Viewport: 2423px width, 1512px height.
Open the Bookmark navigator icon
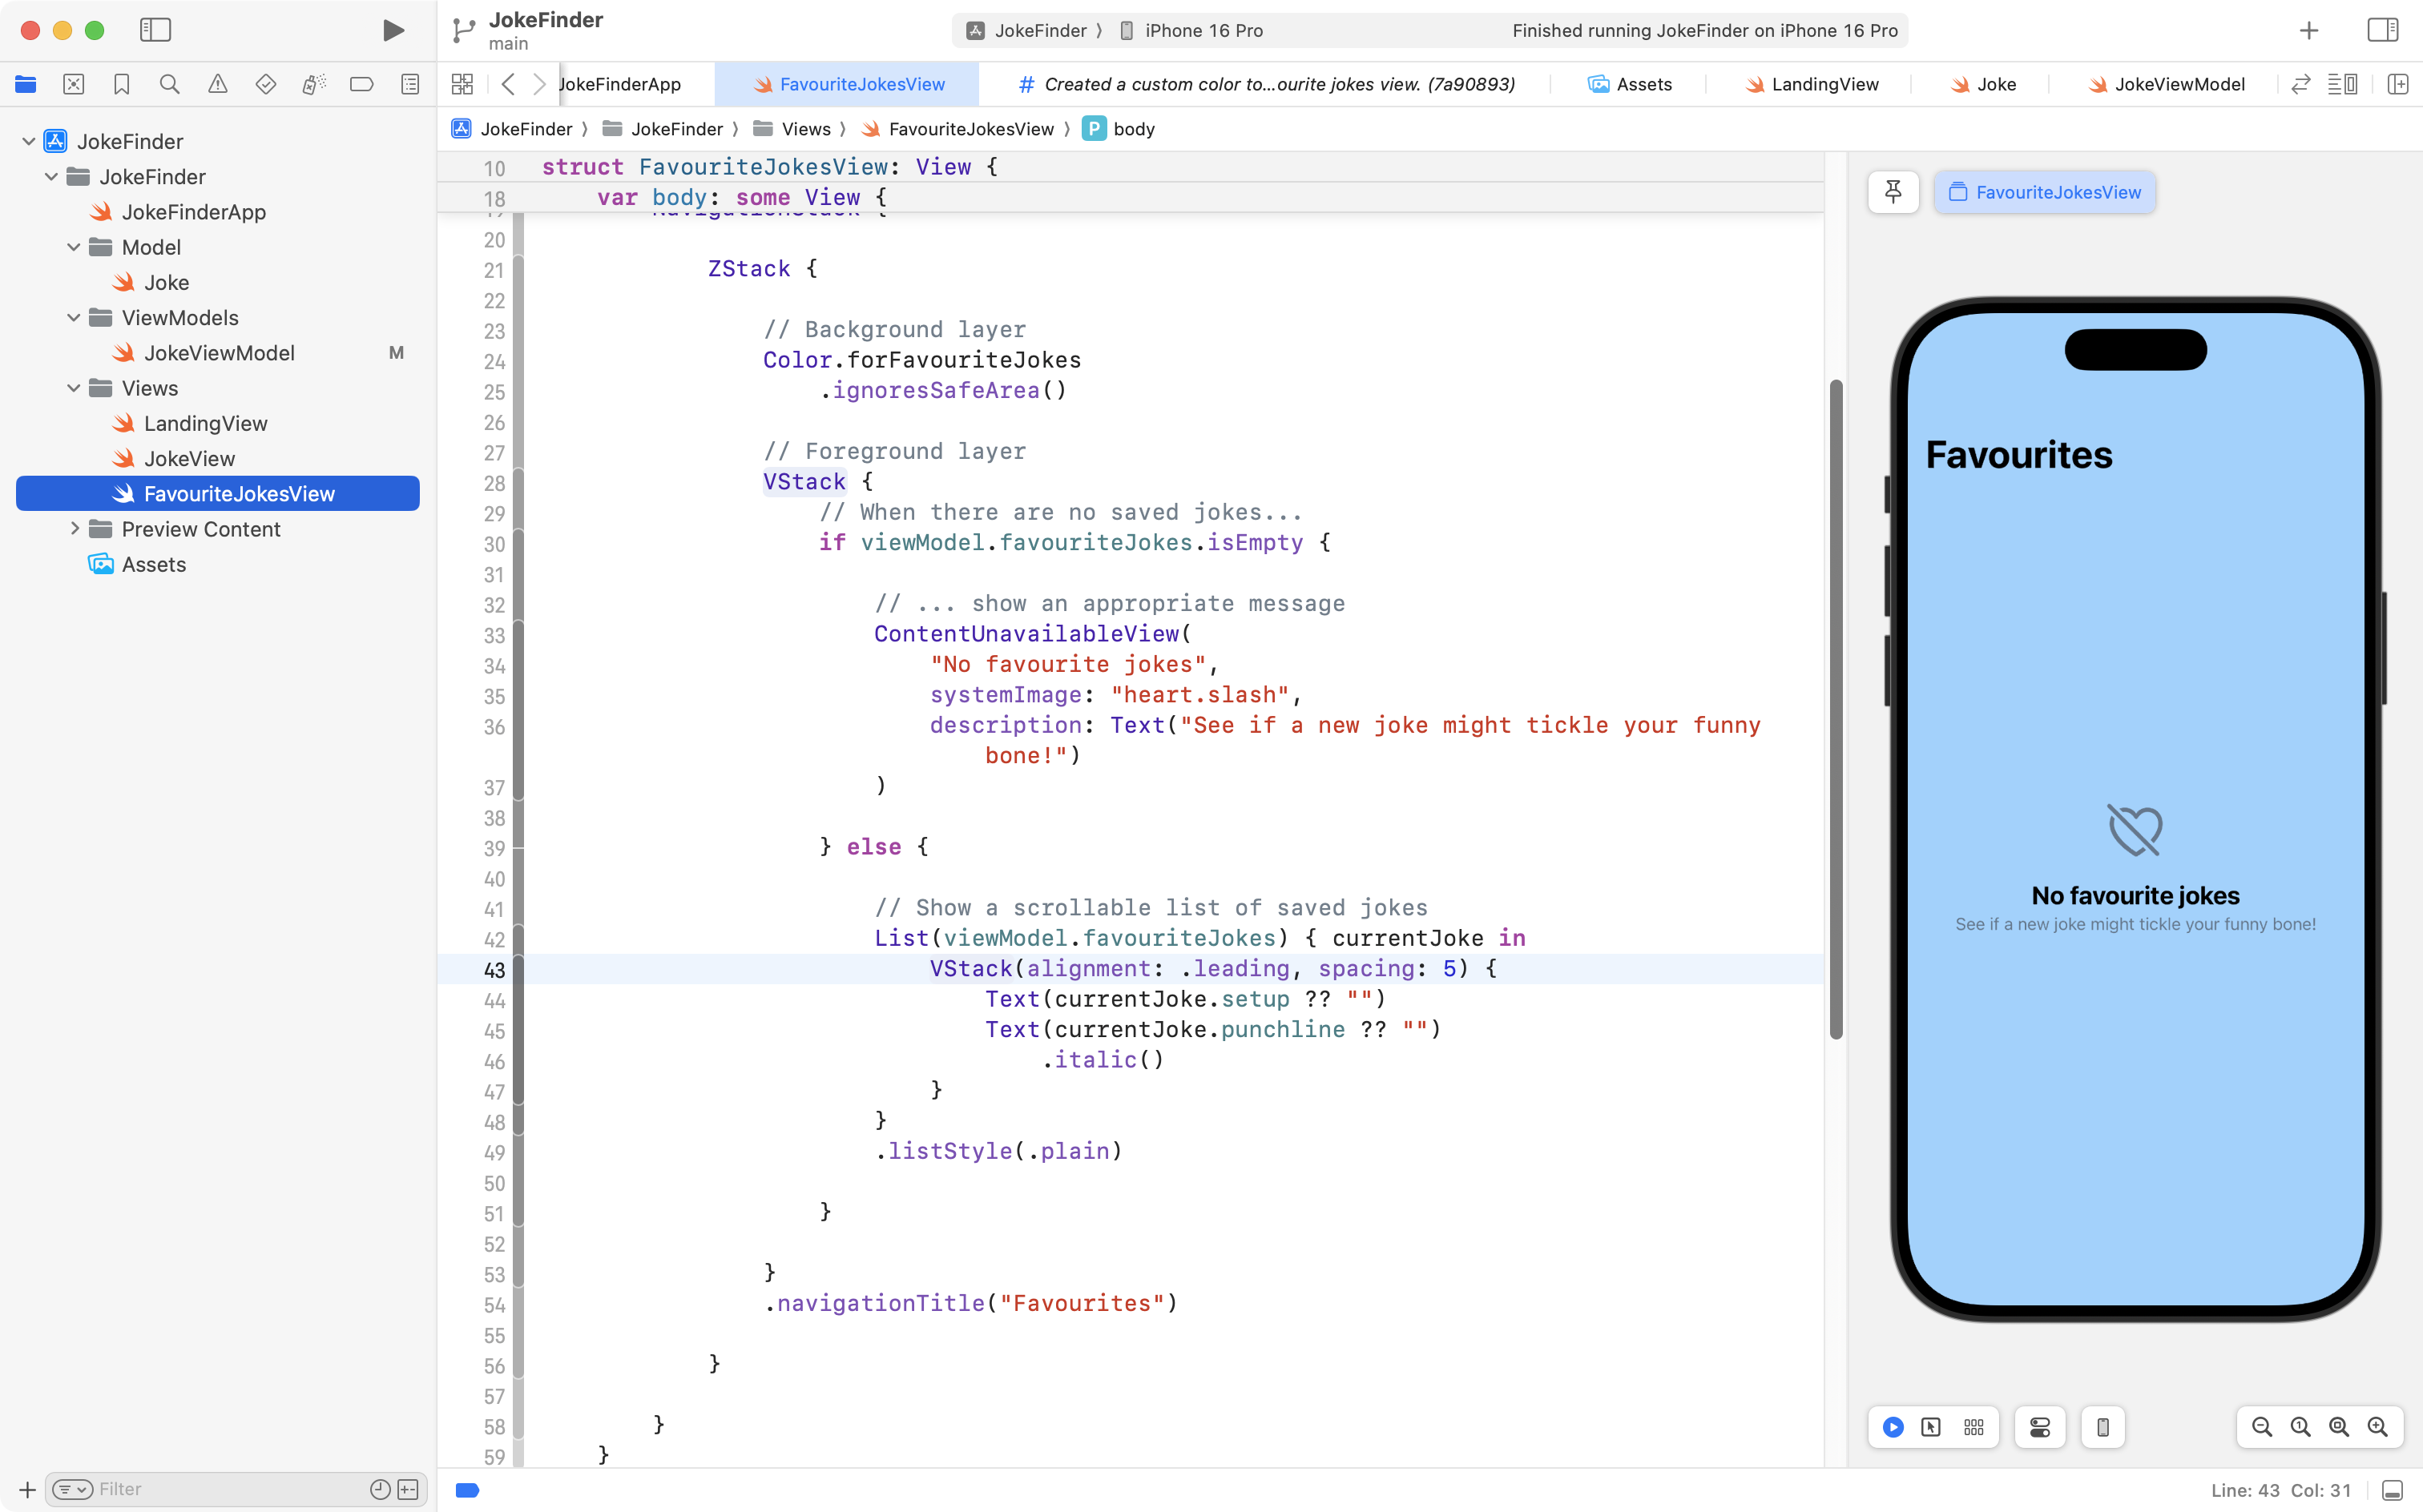(121, 84)
